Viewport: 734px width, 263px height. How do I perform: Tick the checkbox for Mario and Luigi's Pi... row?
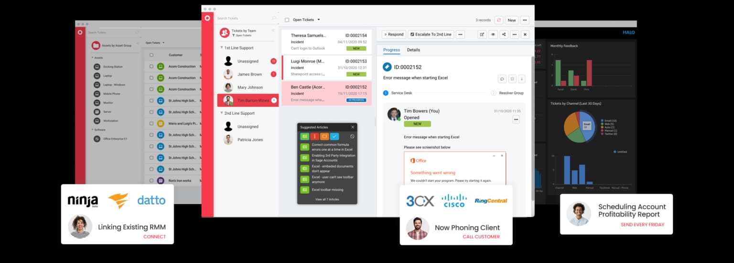pyautogui.click(x=151, y=123)
